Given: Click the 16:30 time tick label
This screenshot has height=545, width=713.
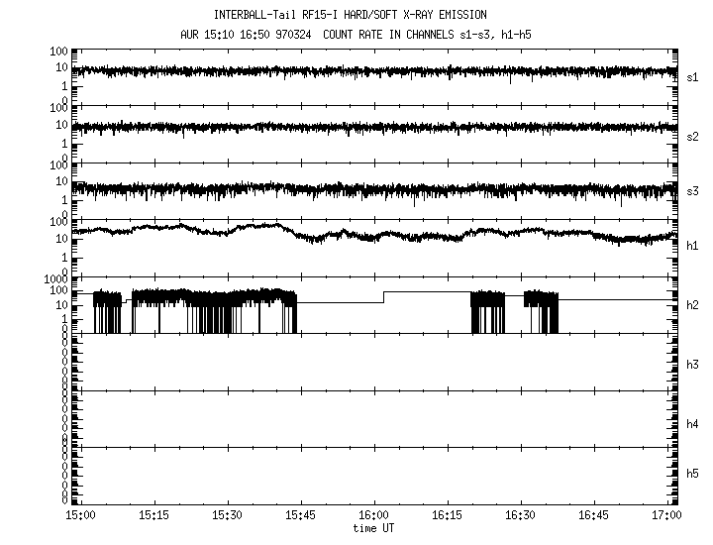Looking at the screenshot, I should click(x=520, y=516).
